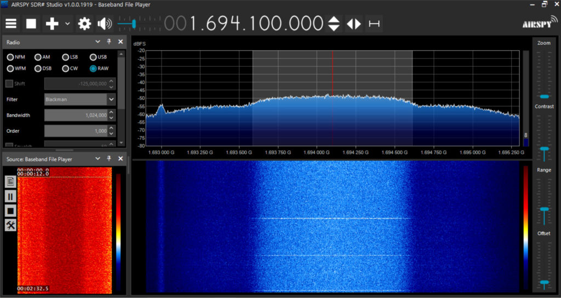This screenshot has height=298, width=561.
Task: Click the left-right tuning style icon
Action: (x=354, y=24)
